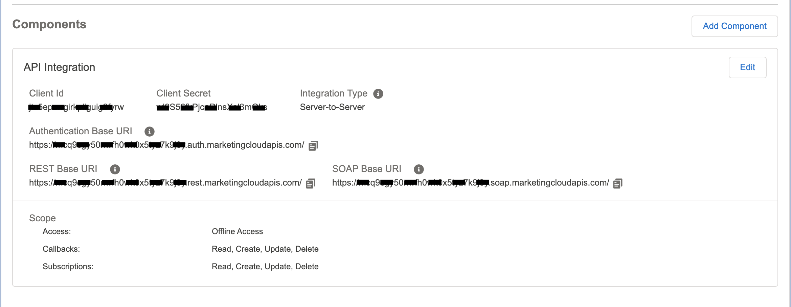Click the Subscriptions permissions list
The image size is (791, 307).
point(265,267)
